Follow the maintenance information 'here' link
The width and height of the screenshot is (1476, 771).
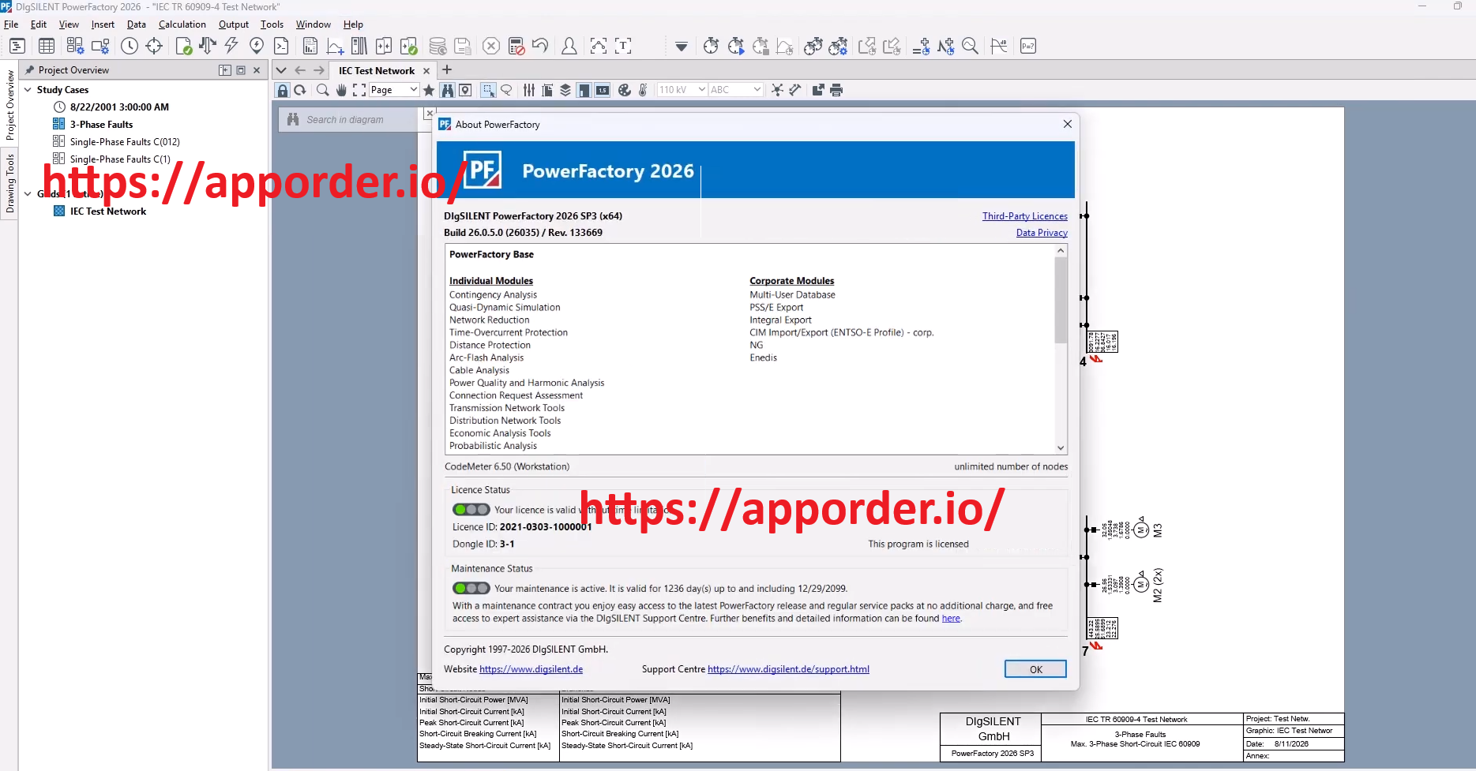click(x=951, y=619)
